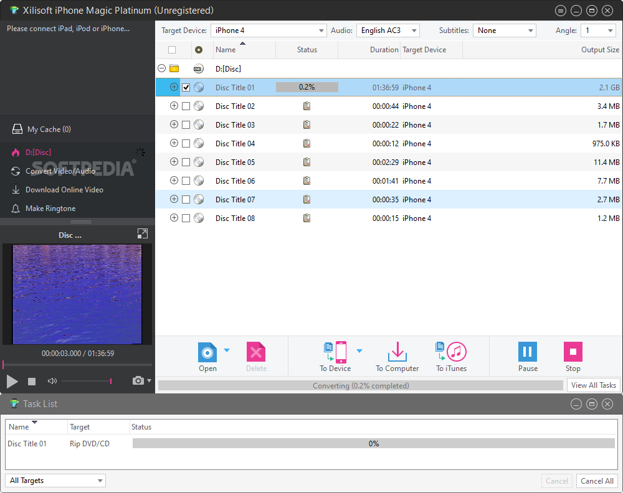
Task: Open disc with the Open icon
Action: pos(207,352)
